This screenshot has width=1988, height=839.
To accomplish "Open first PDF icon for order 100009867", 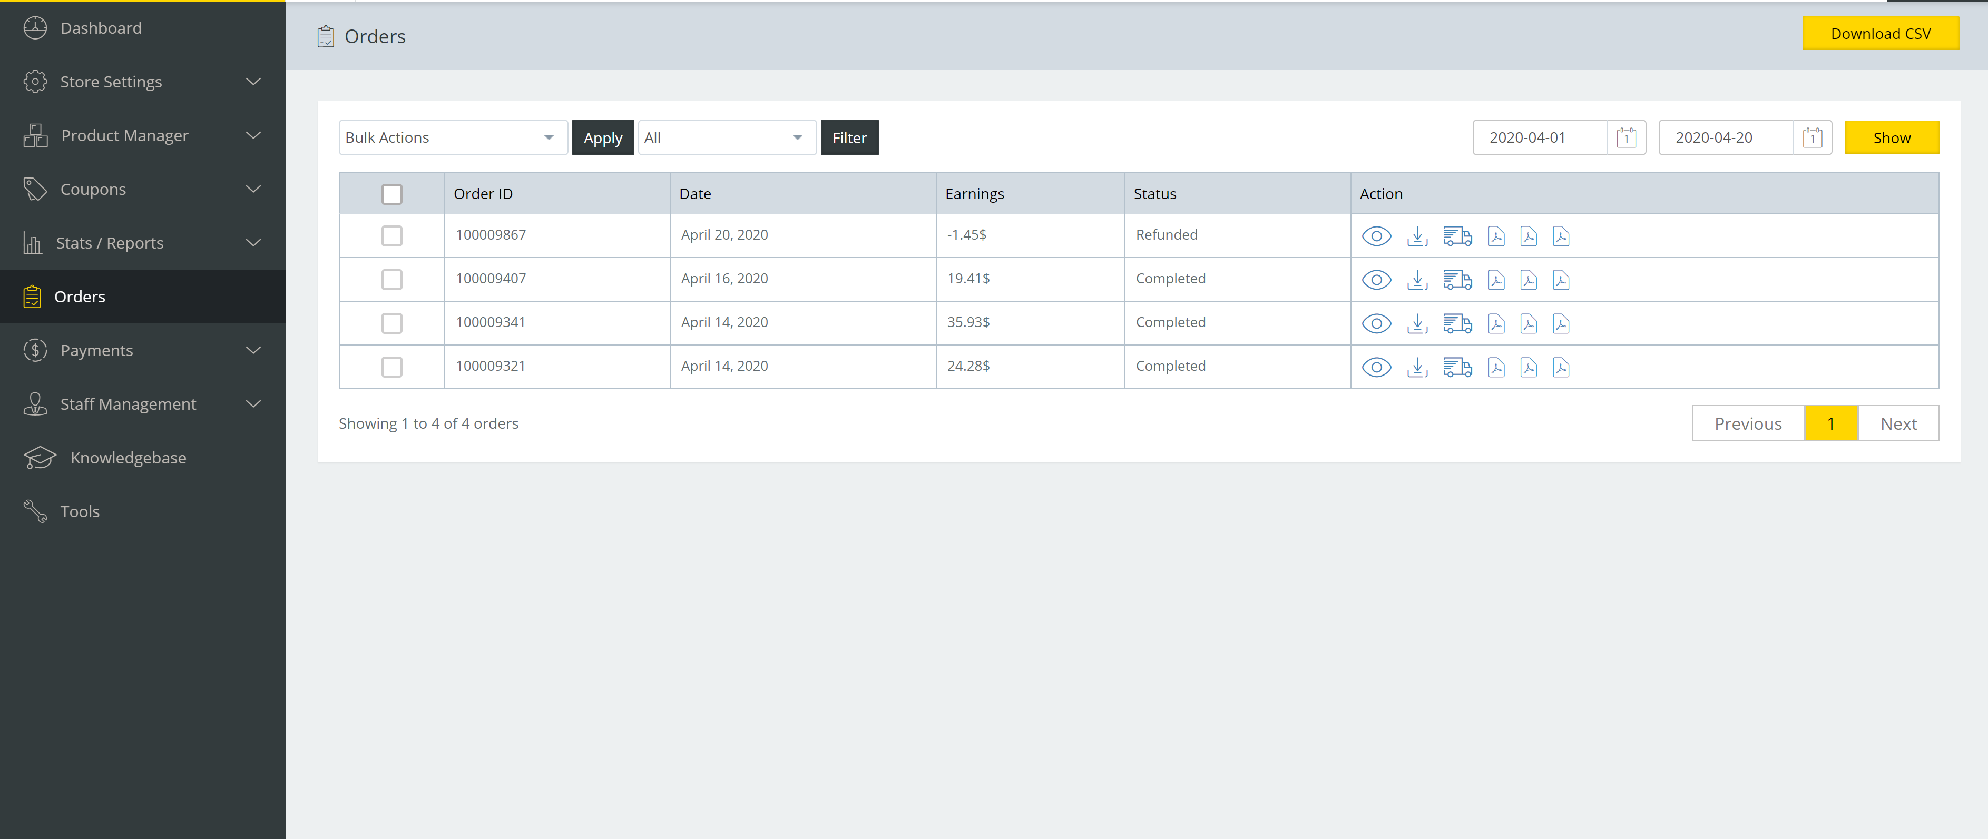I will pyautogui.click(x=1496, y=236).
